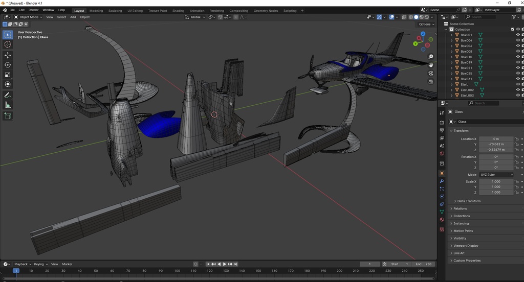Viewport: 524px width, 282px height.
Task: Click the navigation gizmo Z axis
Action: [x=423, y=34]
